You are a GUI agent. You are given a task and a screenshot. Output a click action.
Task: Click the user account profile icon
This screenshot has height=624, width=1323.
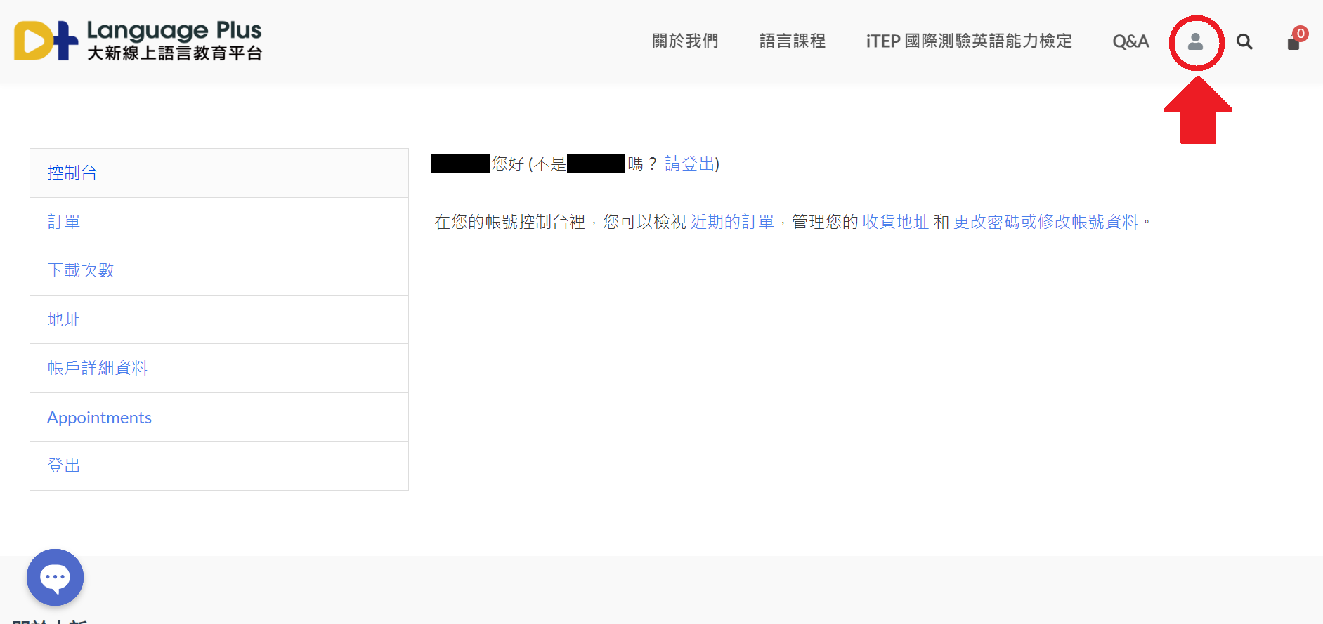(1195, 42)
